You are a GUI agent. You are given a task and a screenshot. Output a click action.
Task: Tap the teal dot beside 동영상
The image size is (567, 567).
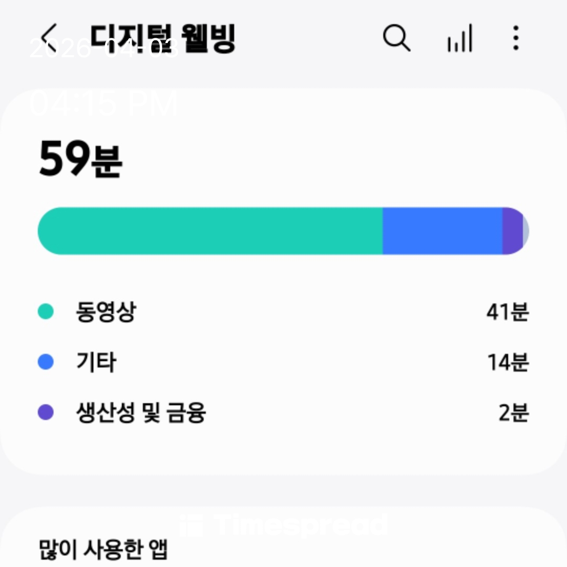[x=46, y=312]
